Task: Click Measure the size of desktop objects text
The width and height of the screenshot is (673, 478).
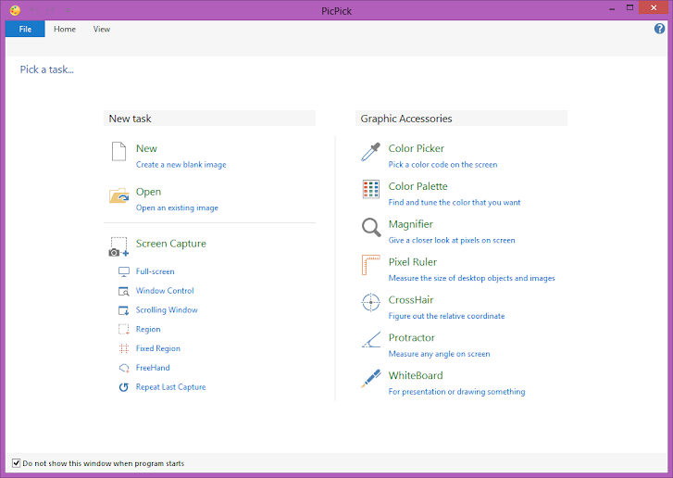Action: point(471,278)
